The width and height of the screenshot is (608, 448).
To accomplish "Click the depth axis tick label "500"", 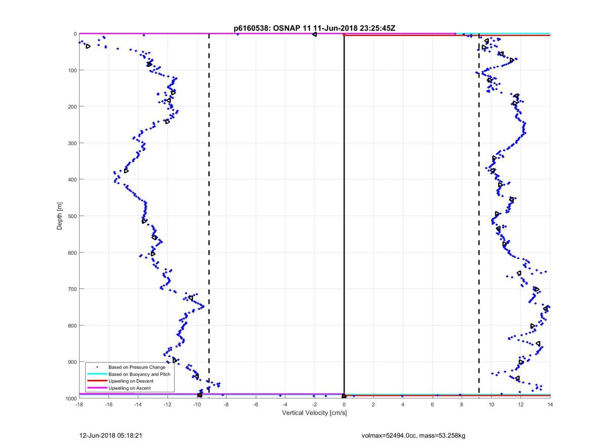I will click(x=71, y=216).
